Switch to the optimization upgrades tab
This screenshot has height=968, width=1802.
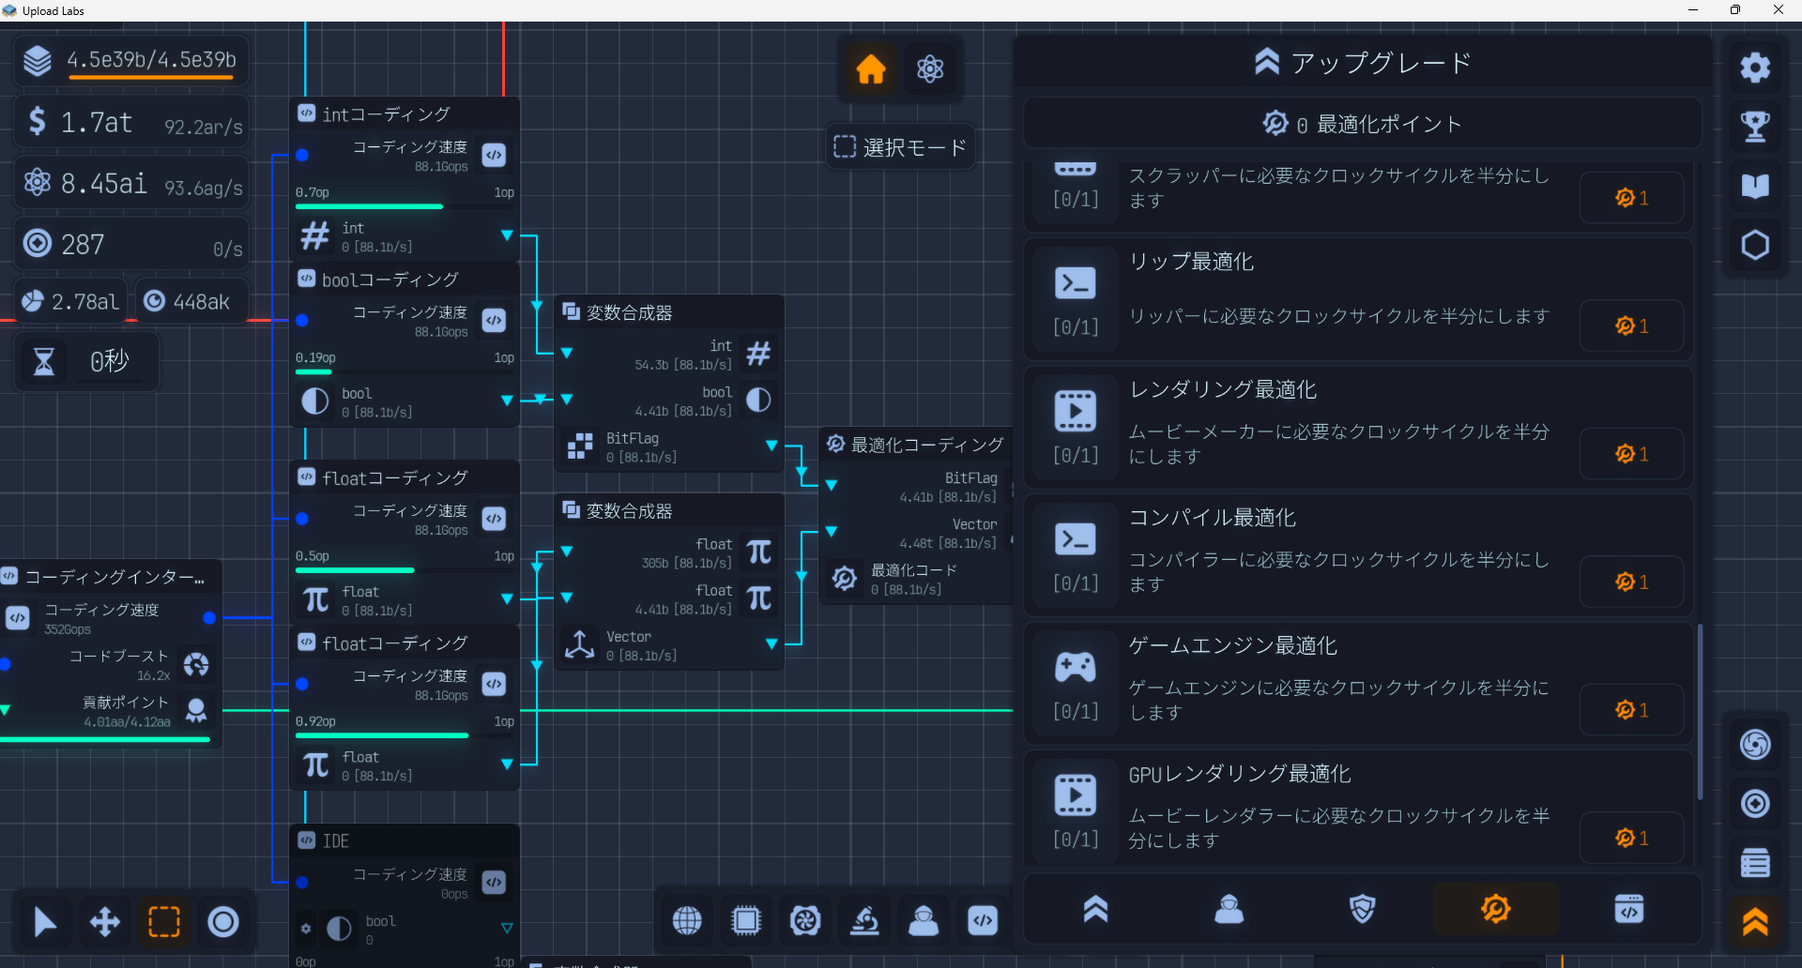point(1495,909)
